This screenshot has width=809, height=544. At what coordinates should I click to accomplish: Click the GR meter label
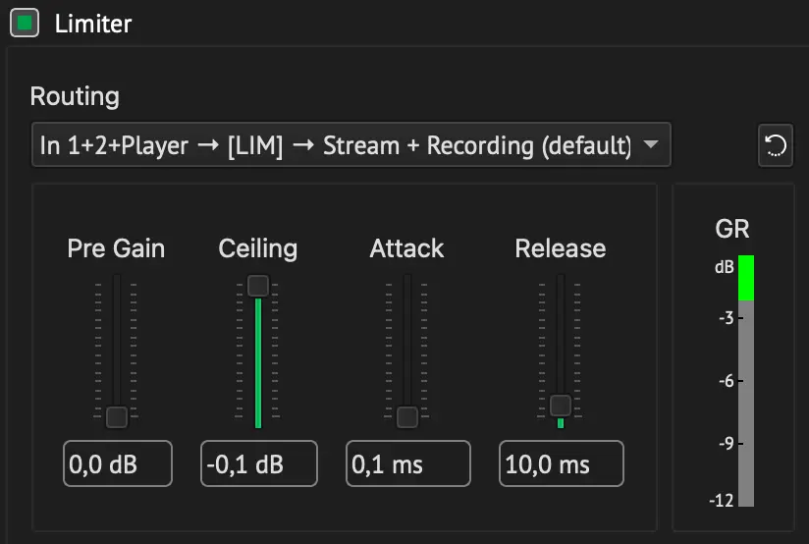(732, 229)
